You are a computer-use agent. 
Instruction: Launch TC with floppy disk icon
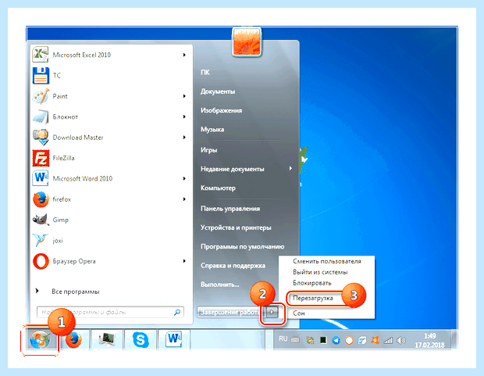41,76
